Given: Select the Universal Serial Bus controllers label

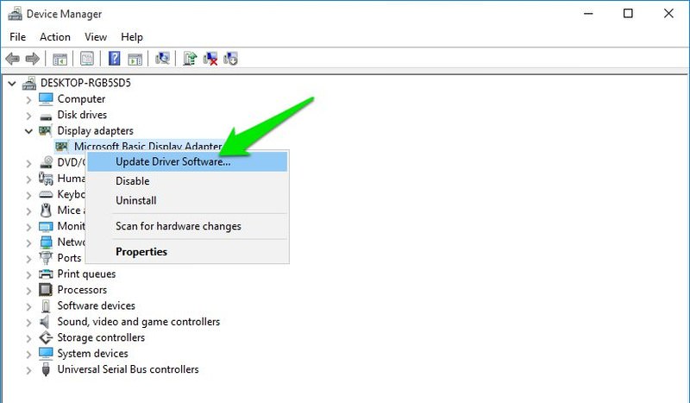Looking at the screenshot, I should (128, 369).
